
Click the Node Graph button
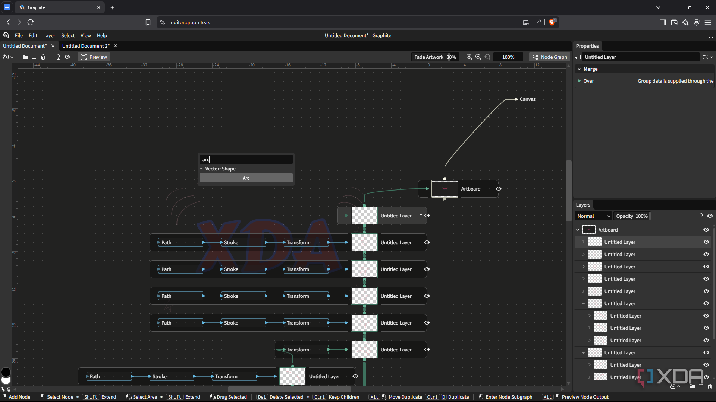[550, 57]
